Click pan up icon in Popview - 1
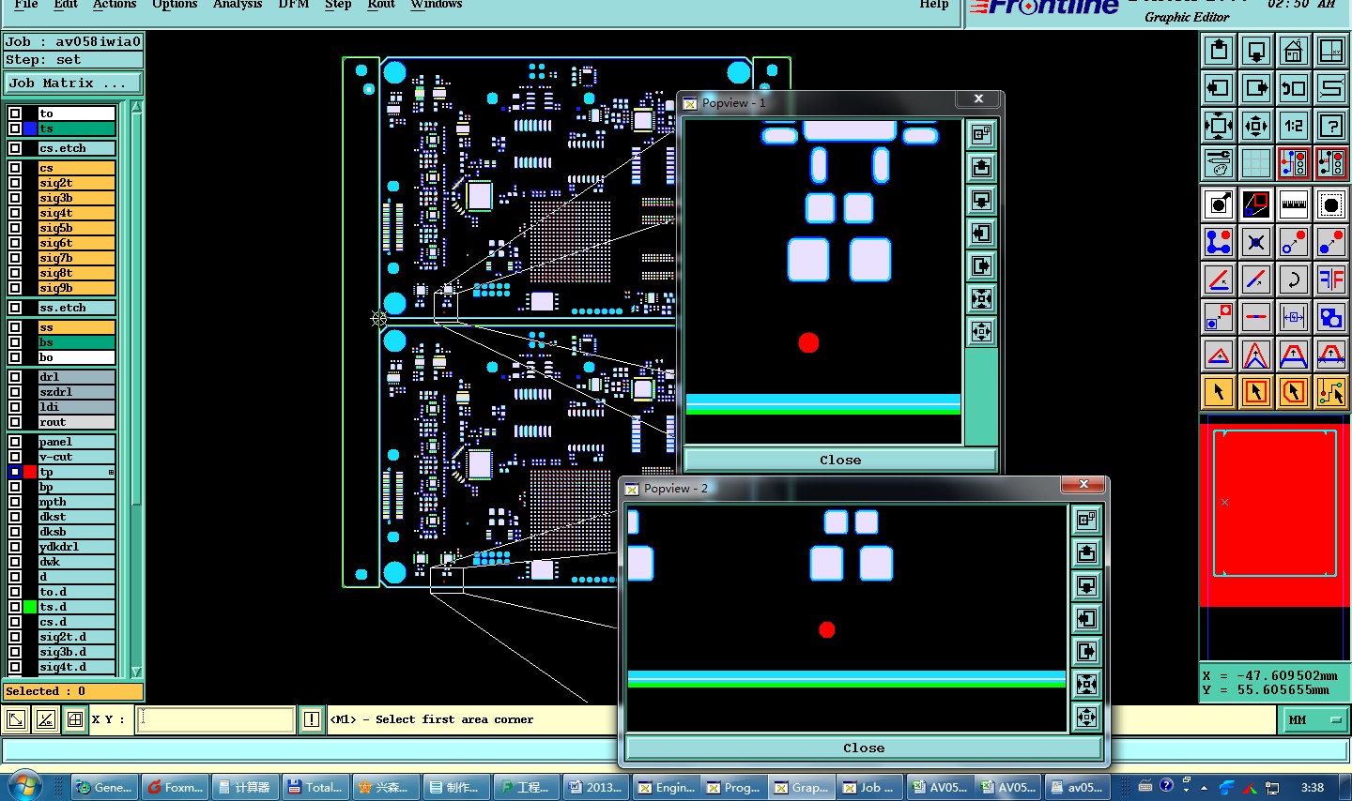The image size is (1352, 801). (981, 168)
